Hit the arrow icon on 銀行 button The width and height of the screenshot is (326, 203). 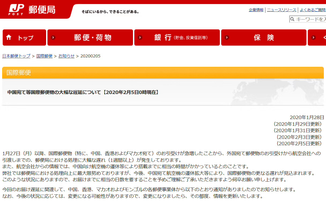tap(140, 37)
